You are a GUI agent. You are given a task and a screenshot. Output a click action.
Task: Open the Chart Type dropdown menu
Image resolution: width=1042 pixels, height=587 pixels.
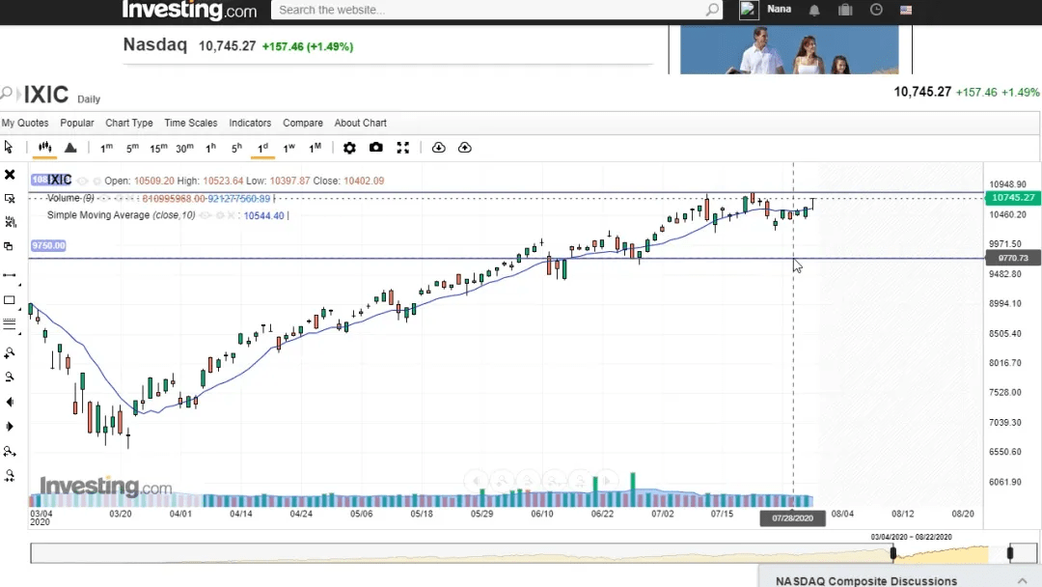(129, 123)
